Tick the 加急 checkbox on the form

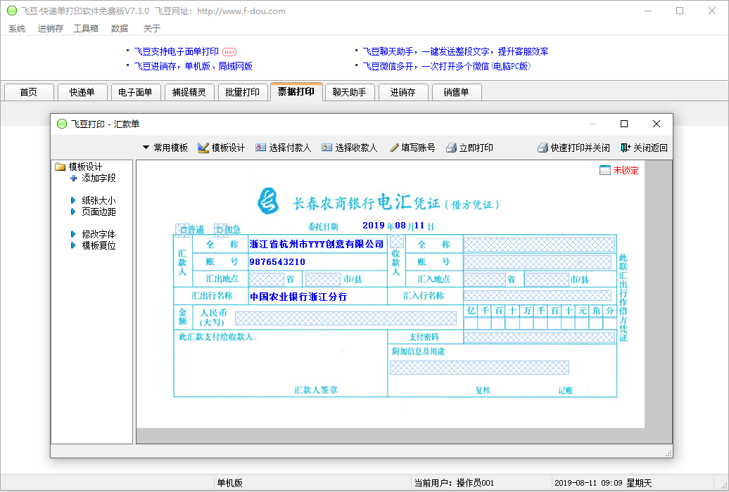pos(220,229)
